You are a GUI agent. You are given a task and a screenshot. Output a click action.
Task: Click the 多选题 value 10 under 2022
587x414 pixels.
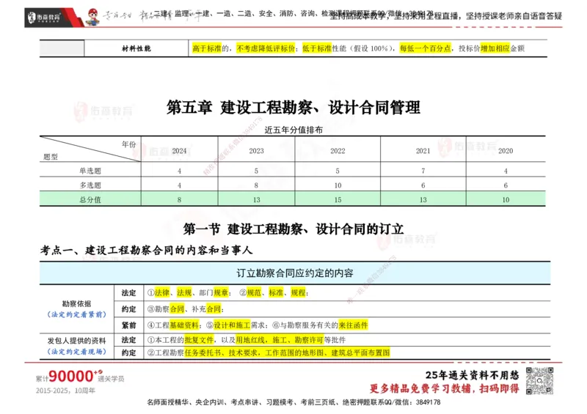338,185
